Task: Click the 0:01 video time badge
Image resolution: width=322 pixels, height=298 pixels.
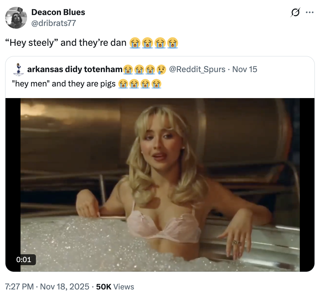Action: [x=24, y=259]
